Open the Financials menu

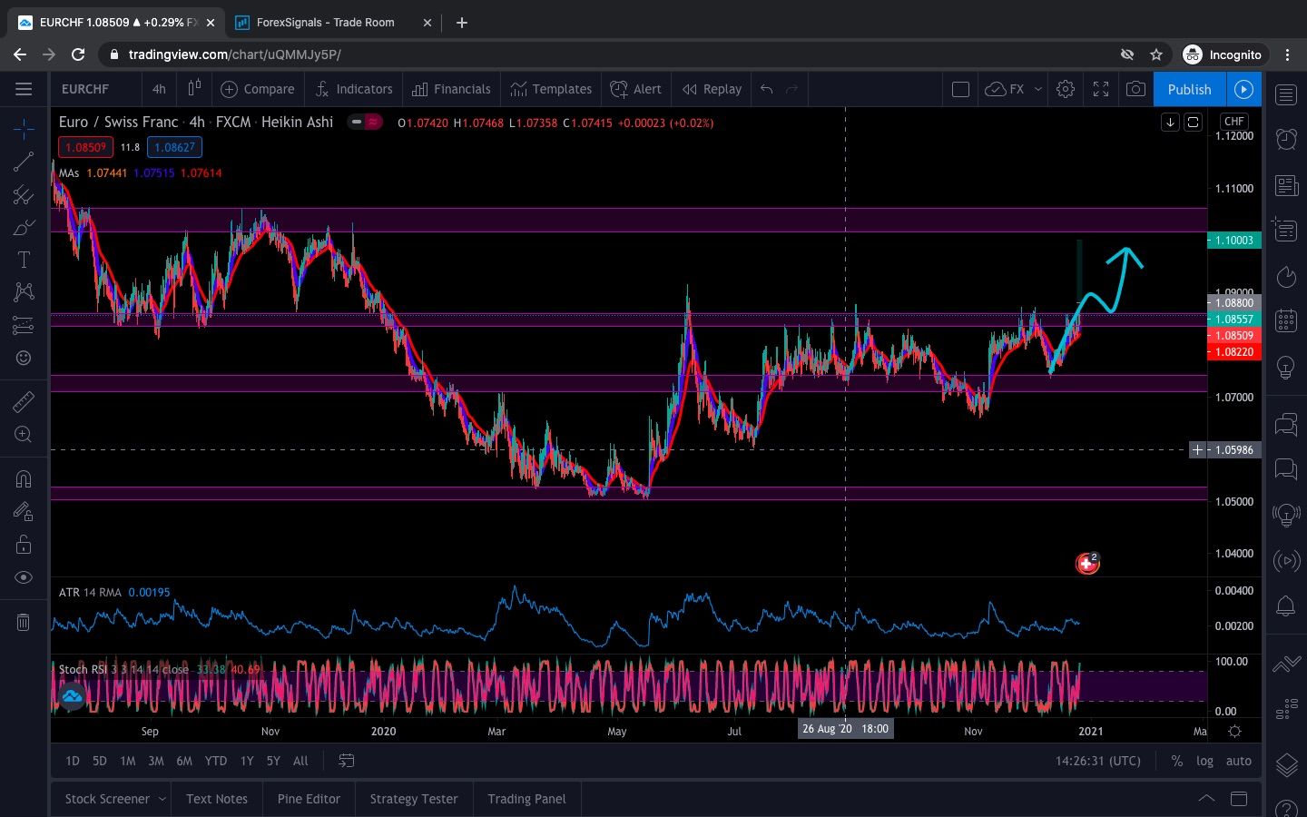pyautogui.click(x=451, y=89)
